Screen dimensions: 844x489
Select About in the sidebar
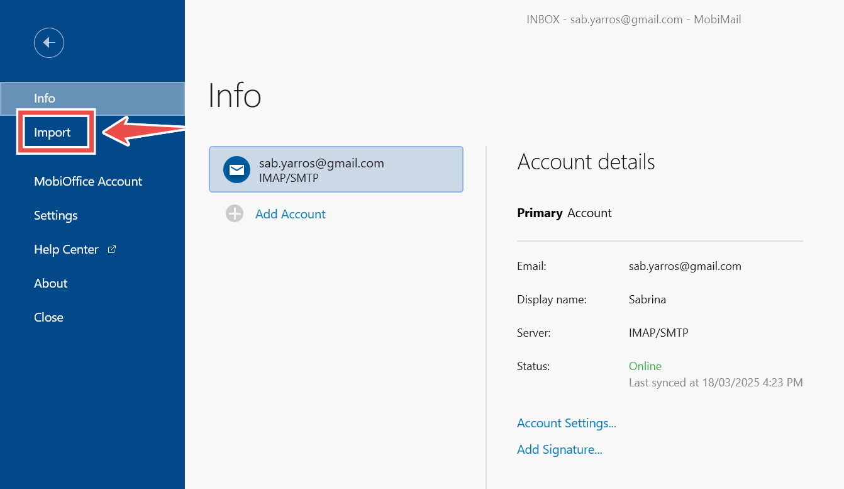(x=51, y=283)
